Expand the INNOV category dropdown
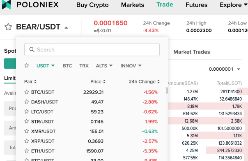The width and height of the screenshot is (248, 161). pos(131,66)
